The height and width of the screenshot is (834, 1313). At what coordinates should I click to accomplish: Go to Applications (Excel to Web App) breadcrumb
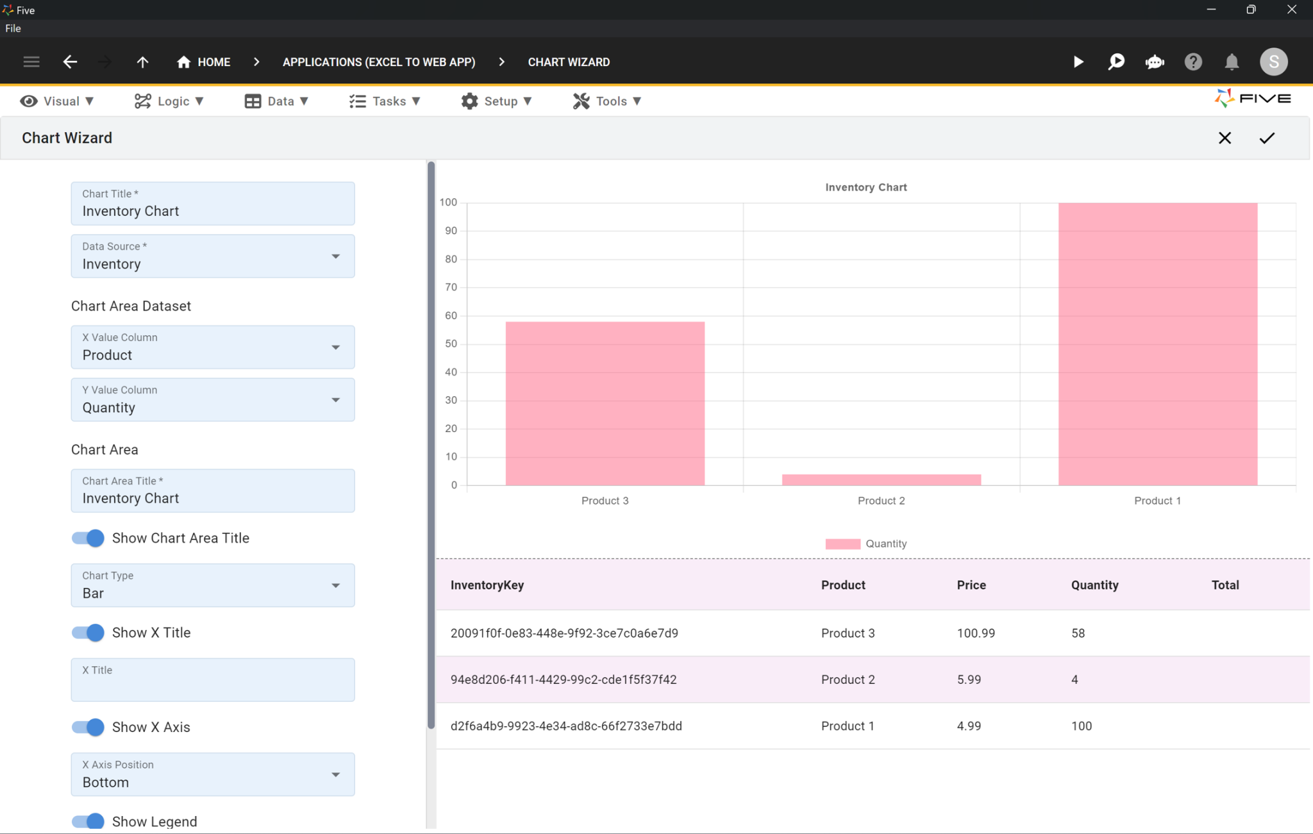379,62
